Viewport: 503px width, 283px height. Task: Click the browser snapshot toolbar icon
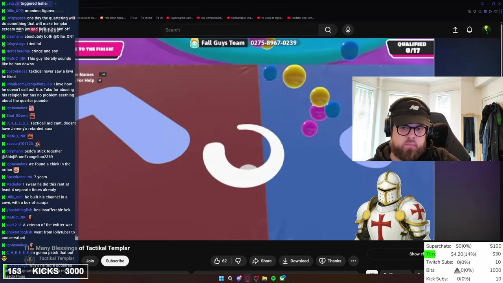point(480,11)
